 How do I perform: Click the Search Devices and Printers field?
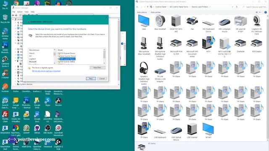[254, 7]
